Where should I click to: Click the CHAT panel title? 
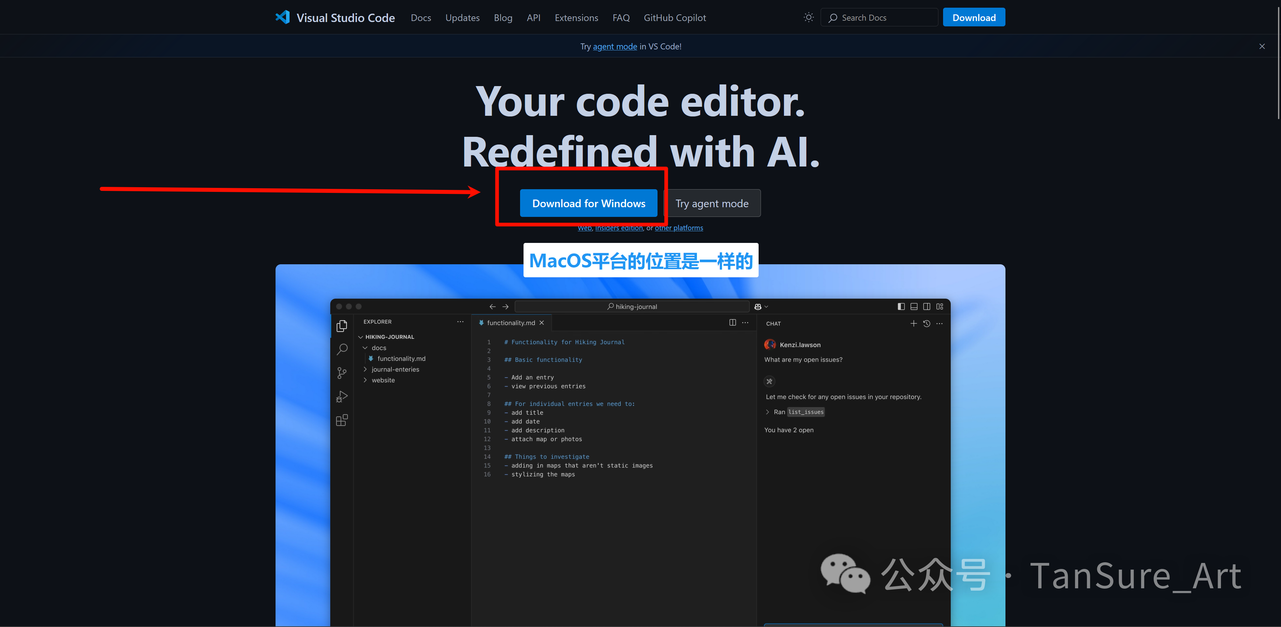click(x=773, y=323)
